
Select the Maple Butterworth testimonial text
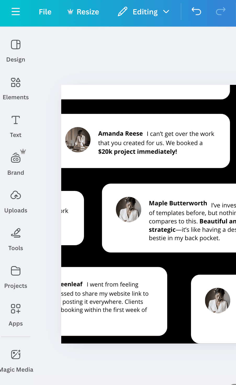click(x=192, y=221)
